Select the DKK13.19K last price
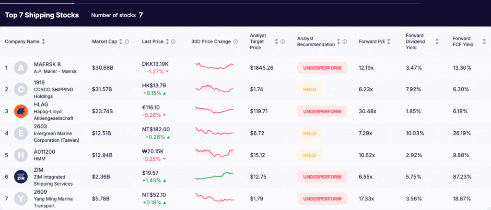Screen dimensions: 491x210 click(155, 64)
